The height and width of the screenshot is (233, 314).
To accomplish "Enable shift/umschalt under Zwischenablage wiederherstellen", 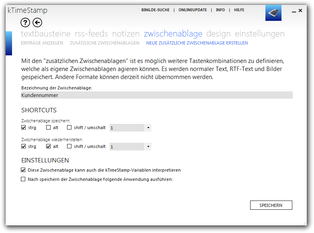I will coord(69,146).
